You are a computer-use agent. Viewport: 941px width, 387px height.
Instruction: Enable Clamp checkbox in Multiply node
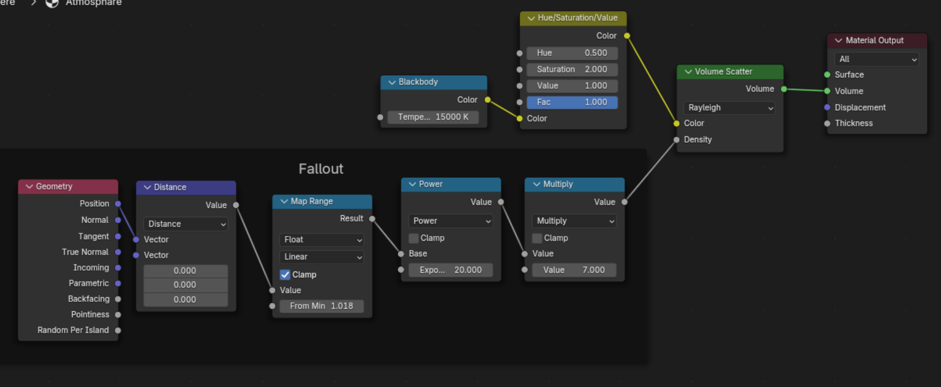[537, 238]
